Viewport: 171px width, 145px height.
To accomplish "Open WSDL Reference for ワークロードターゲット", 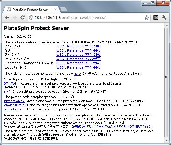I will click(78, 59).
